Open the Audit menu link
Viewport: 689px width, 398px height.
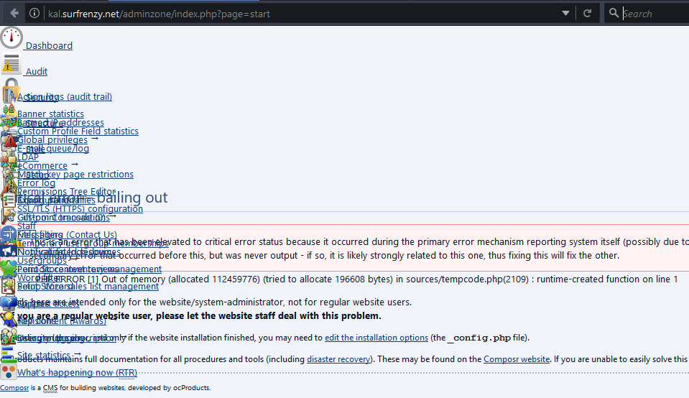(x=37, y=72)
